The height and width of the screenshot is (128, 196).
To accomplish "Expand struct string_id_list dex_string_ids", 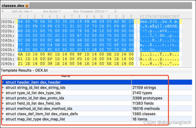I will (x=3, y=87).
